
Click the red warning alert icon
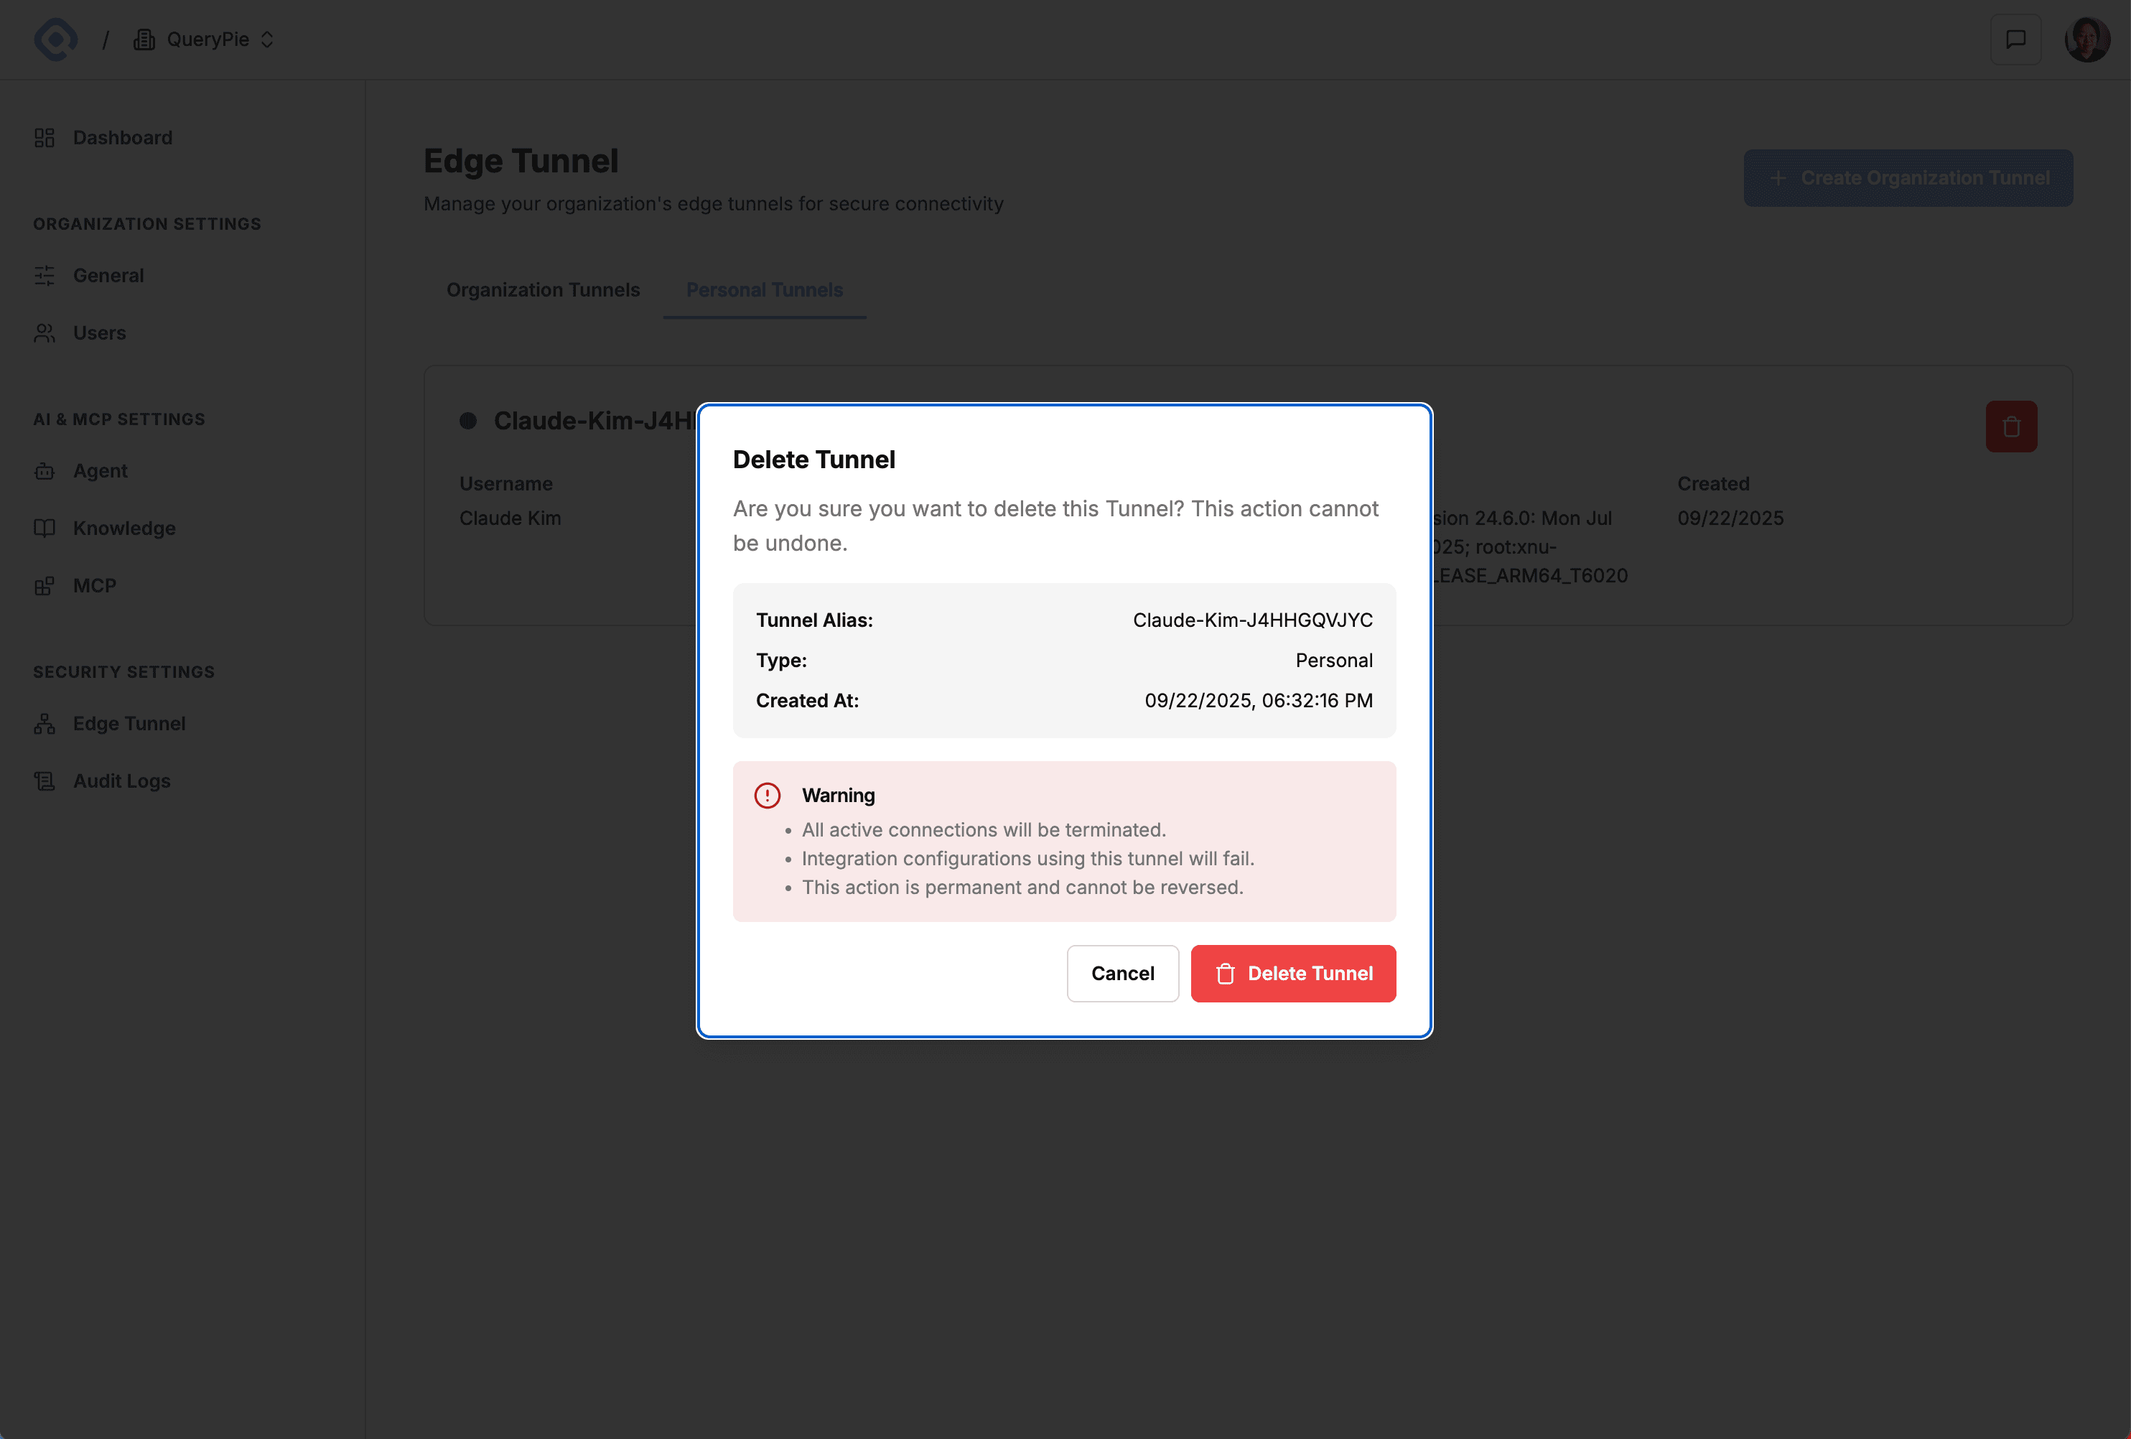tap(767, 795)
